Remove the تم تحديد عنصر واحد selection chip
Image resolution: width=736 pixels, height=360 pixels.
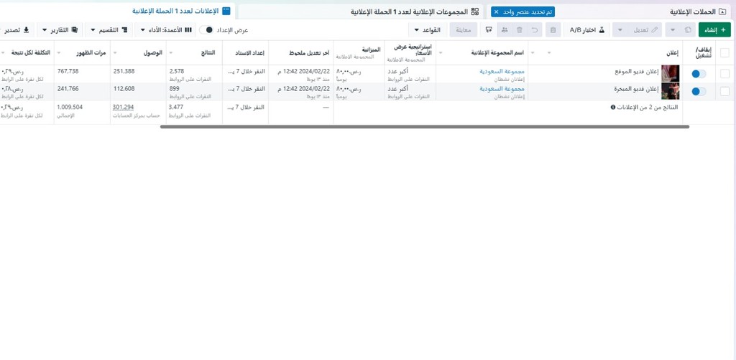[x=496, y=11]
